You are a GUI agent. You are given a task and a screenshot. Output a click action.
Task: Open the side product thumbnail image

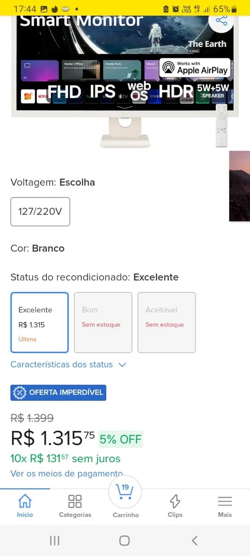(x=242, y=186)
